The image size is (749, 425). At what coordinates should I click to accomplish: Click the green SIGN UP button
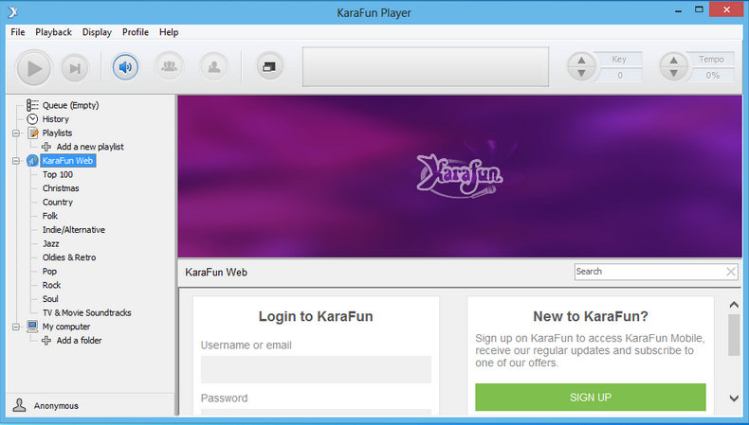point(591,398)
